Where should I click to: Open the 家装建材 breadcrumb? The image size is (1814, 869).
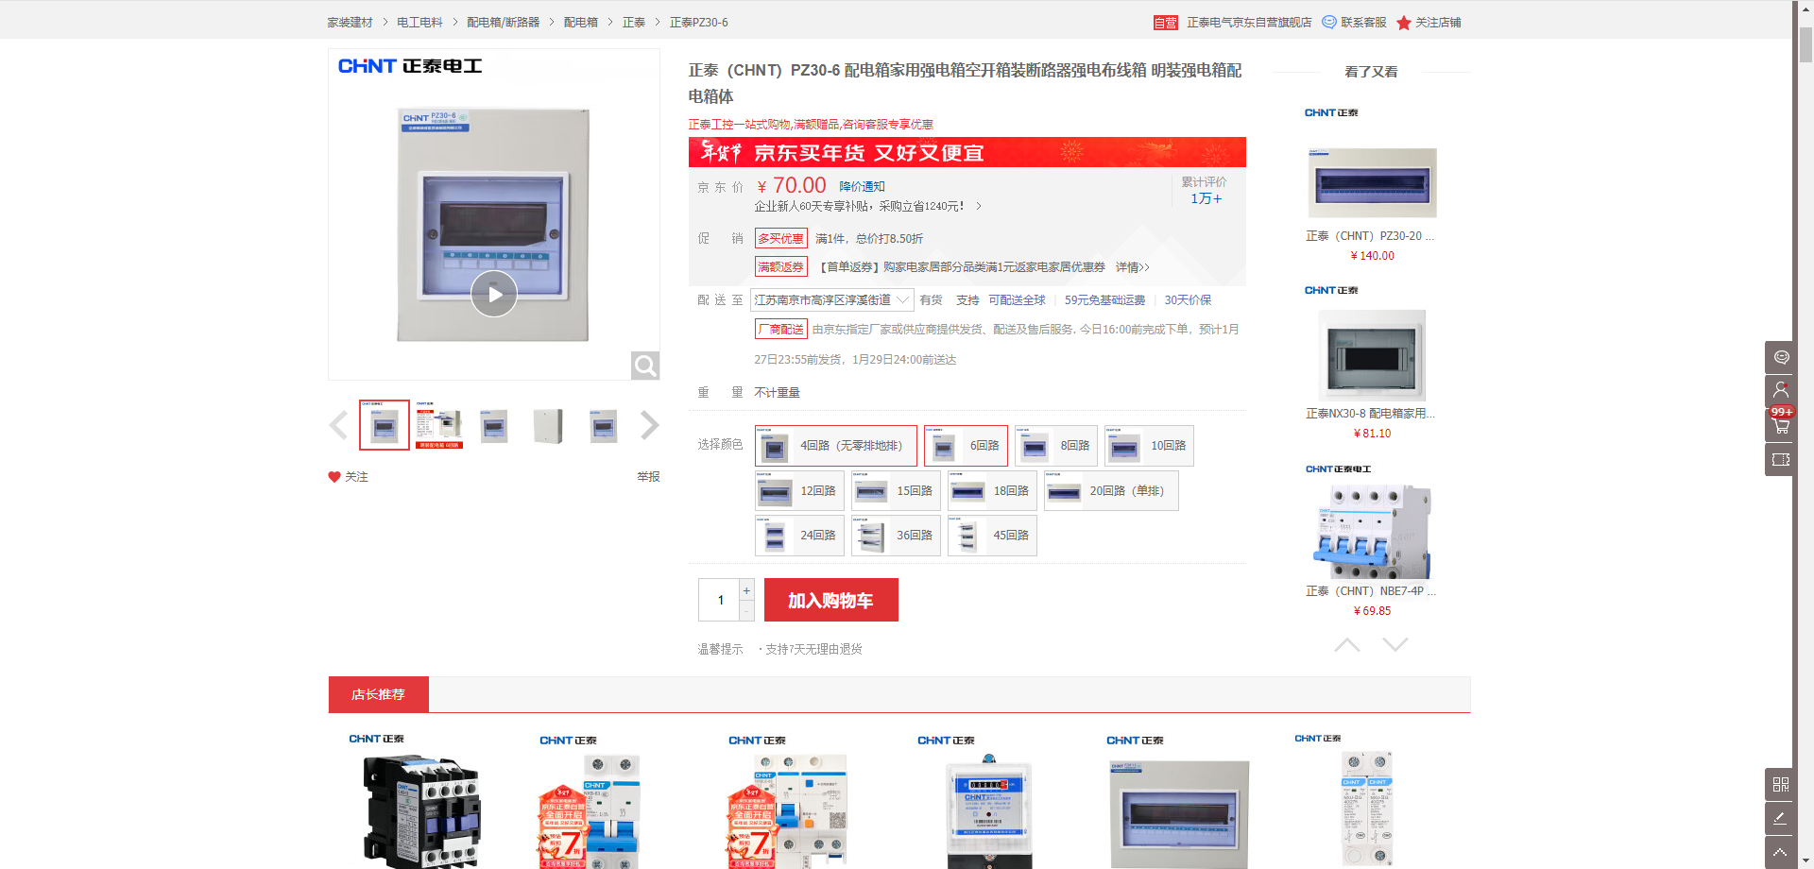350,22
